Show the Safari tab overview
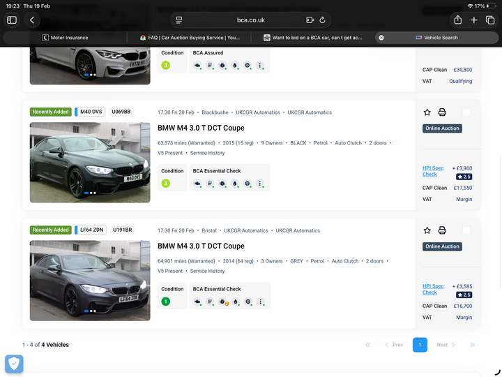Image resolution: width=502 pixels, height=377 pixels. pyautogui.click(x=490, y=20)
